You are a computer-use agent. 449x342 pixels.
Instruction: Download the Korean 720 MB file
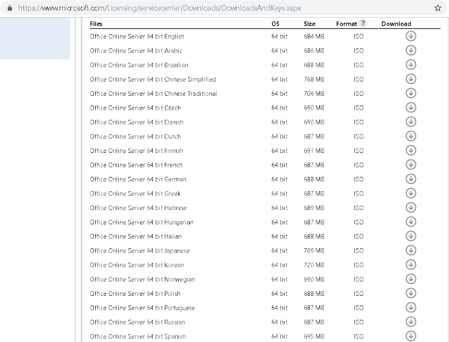[411, 264]
